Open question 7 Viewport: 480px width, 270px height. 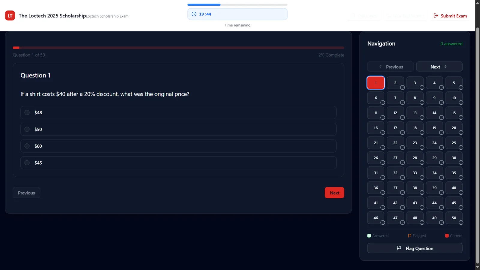(x=395, y=98)
